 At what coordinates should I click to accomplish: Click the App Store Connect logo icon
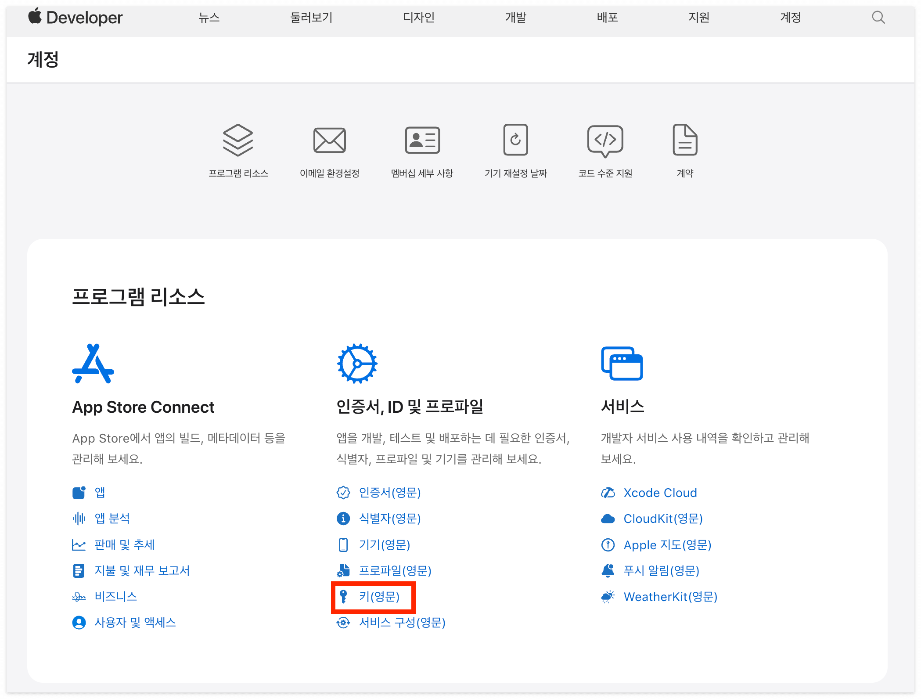93,364
